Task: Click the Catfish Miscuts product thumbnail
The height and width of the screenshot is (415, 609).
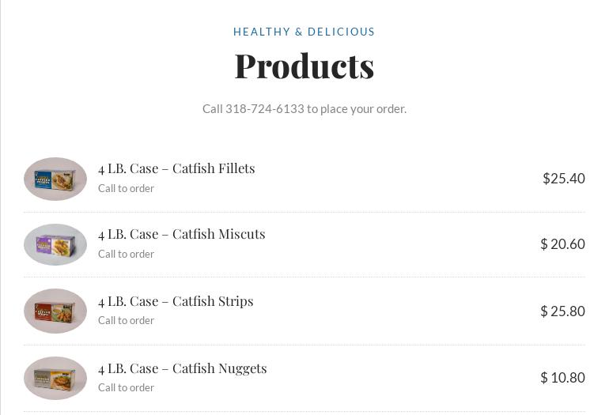Action: tap(55, 244)
